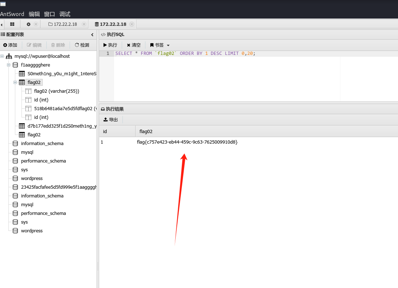This screenshot has height=288, width=398.
Task: Click the 添加 add configuration button
Action: 10,45
